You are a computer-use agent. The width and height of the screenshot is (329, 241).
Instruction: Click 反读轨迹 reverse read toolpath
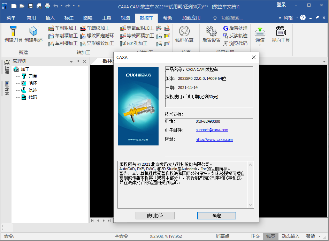point(235,36)
